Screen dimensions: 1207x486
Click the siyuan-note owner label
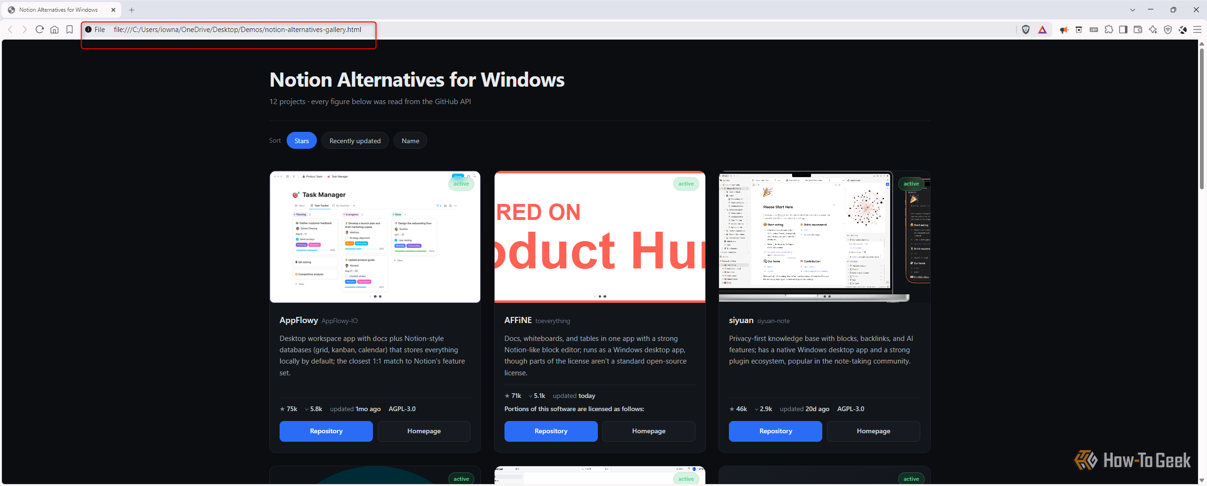click(x=773, y=321)
